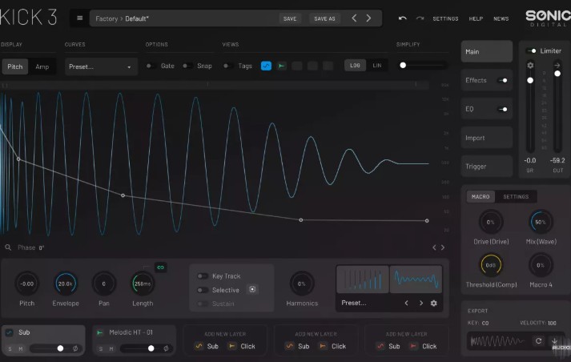Enable Key Track switch
The height and width of the screenshot is (362, 571).
[x=202, y=276]
